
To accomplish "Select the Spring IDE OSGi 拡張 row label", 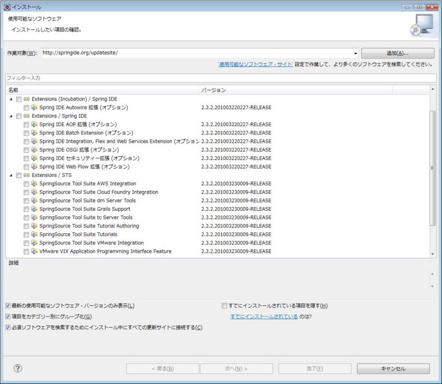I will [x=79, y=149].
